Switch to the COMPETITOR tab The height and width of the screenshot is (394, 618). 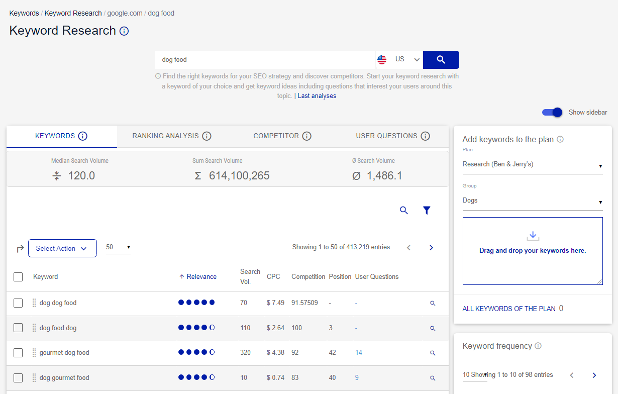pyautogui.click(x=276, y=136)
